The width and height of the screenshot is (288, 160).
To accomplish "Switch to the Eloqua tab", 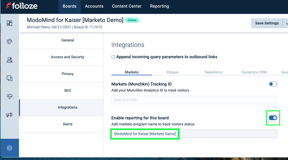I will pos(172,72).
